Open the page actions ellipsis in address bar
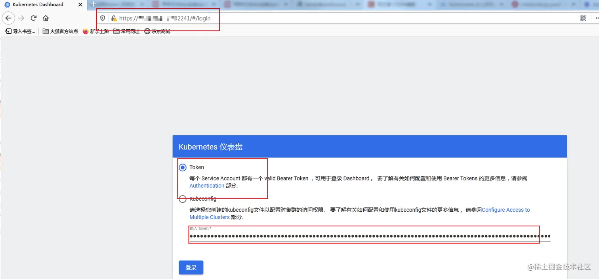The height and width of the screenshot is (279, 599). [x=597, y=18]
